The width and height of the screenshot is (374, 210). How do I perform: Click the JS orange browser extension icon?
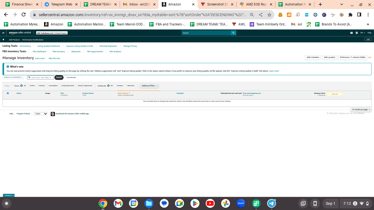click(x=289, y=15)
